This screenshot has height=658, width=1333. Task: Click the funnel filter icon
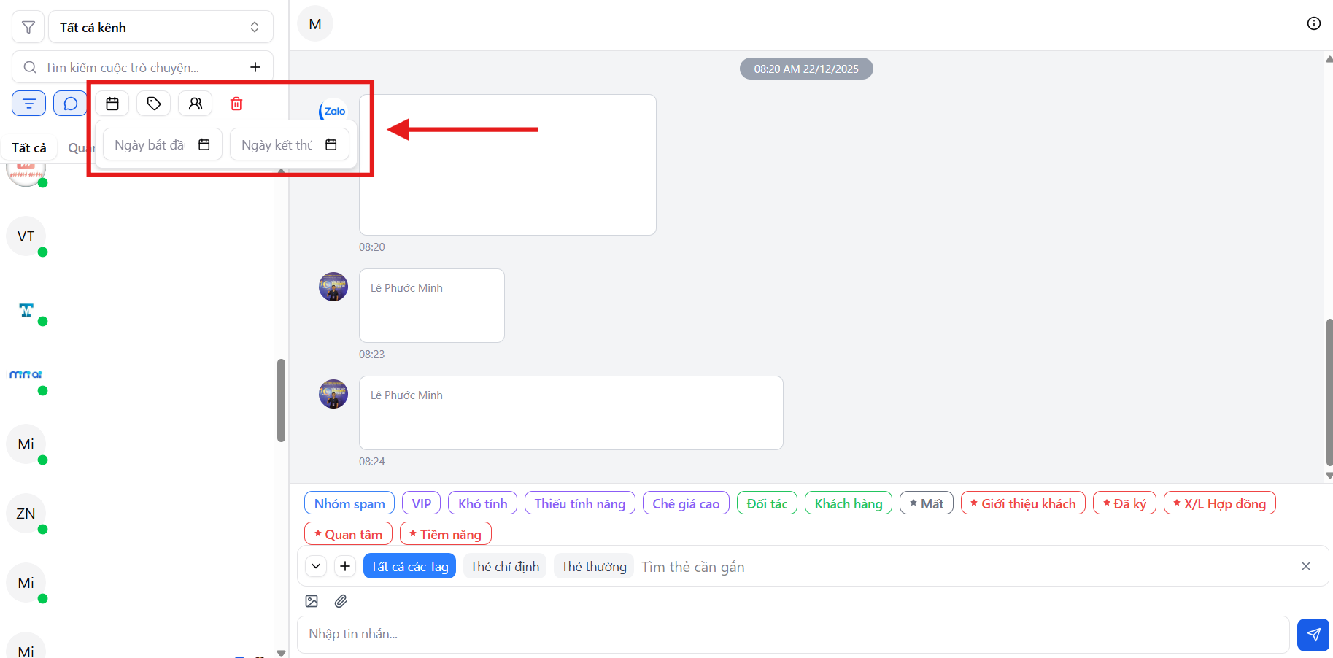28,27
